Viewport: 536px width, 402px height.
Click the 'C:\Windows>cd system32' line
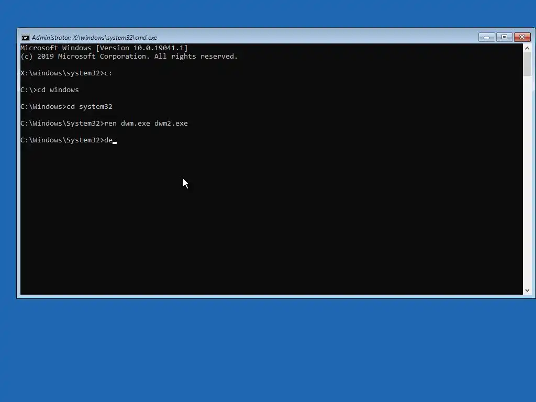coord(66,107)
